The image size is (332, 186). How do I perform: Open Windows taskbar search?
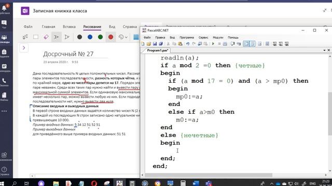point(15,183)
